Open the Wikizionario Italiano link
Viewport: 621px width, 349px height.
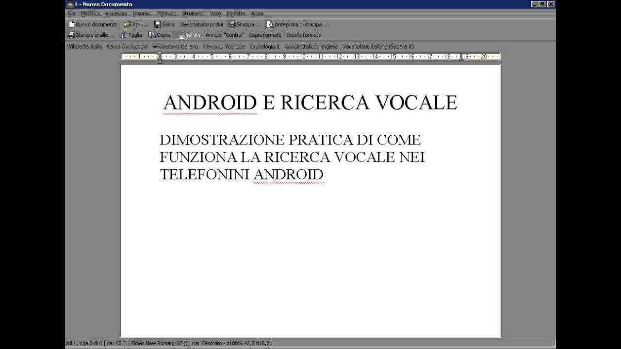[175, 47]
